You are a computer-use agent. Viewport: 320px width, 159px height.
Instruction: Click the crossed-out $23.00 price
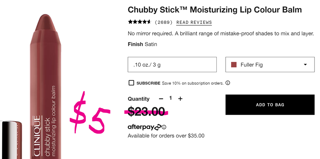146,111
